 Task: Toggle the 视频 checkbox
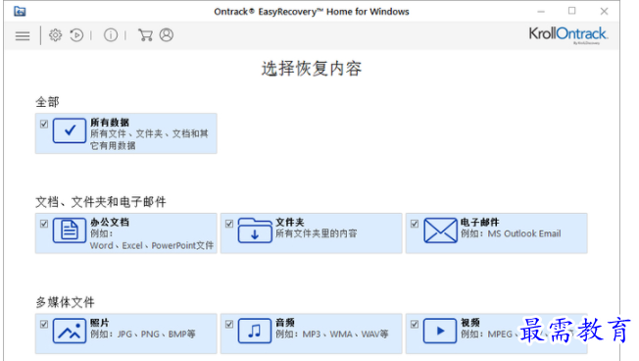pos(415,325)
